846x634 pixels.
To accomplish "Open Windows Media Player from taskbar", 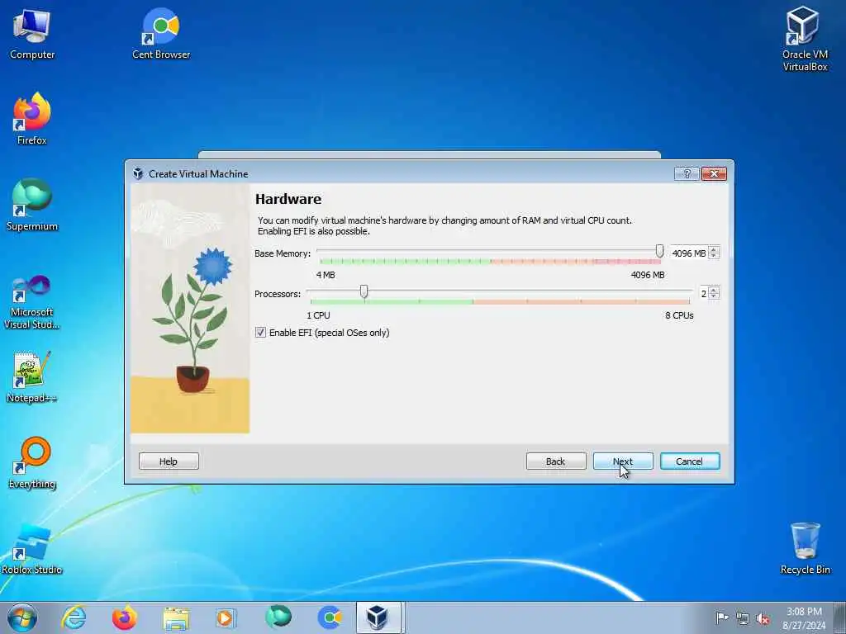I will pos(225,617).
